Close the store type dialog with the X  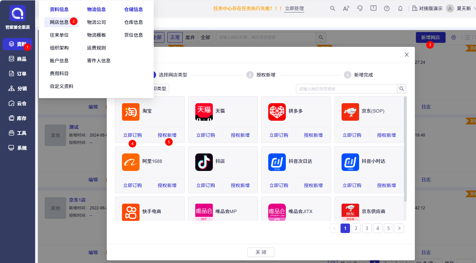pyautogui.click(x=407, y=55)
